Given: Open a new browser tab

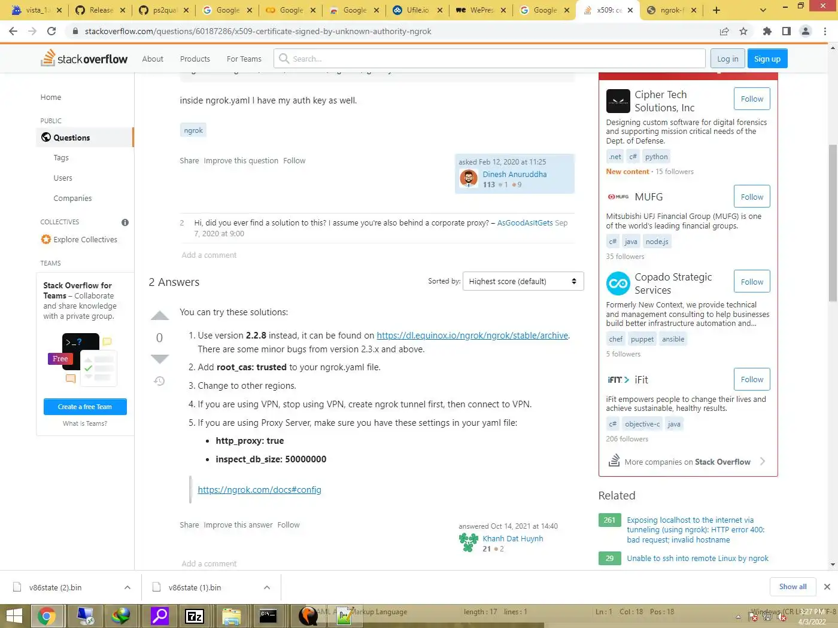Looking at the screenshot, I should click(716, 10).
